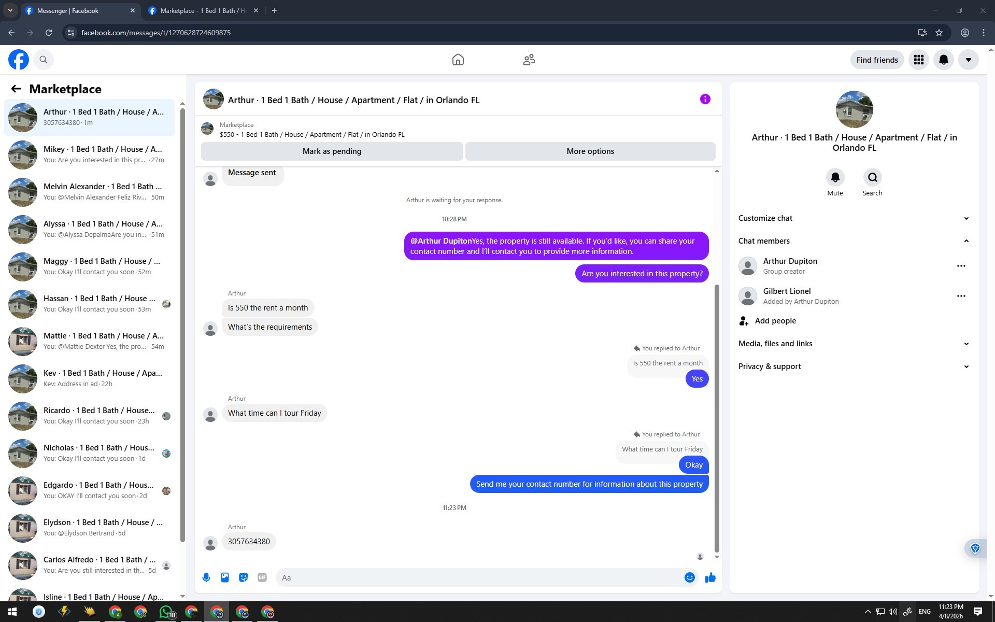
Task: Open the emoji picker in message box
Action: (689, 577)
